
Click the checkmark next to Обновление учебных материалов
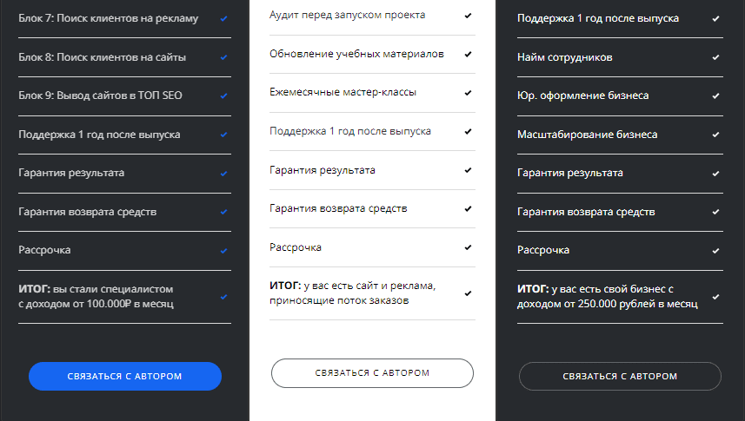[468, 54]
